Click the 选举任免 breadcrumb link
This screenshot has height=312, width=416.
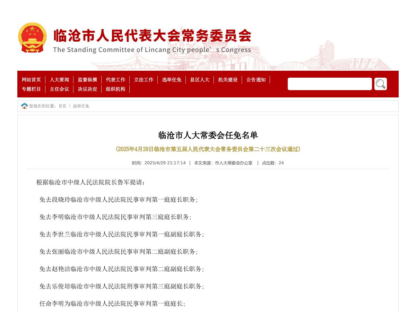[81, 106]
